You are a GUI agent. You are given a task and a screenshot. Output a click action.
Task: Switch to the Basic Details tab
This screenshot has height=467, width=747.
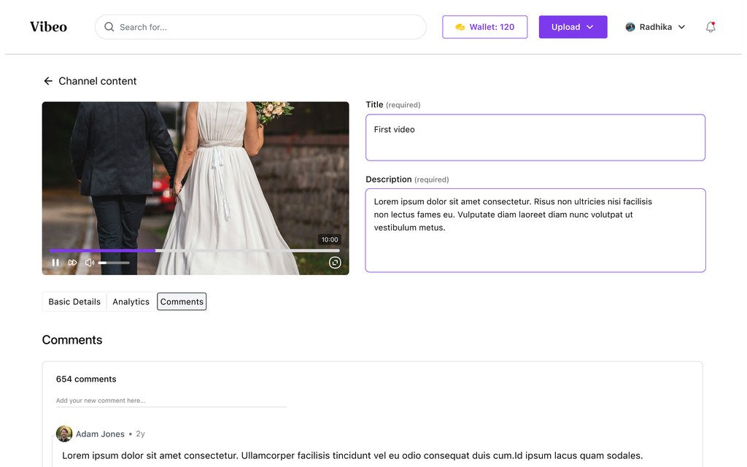pyautogui.click(x=74, y=301)
